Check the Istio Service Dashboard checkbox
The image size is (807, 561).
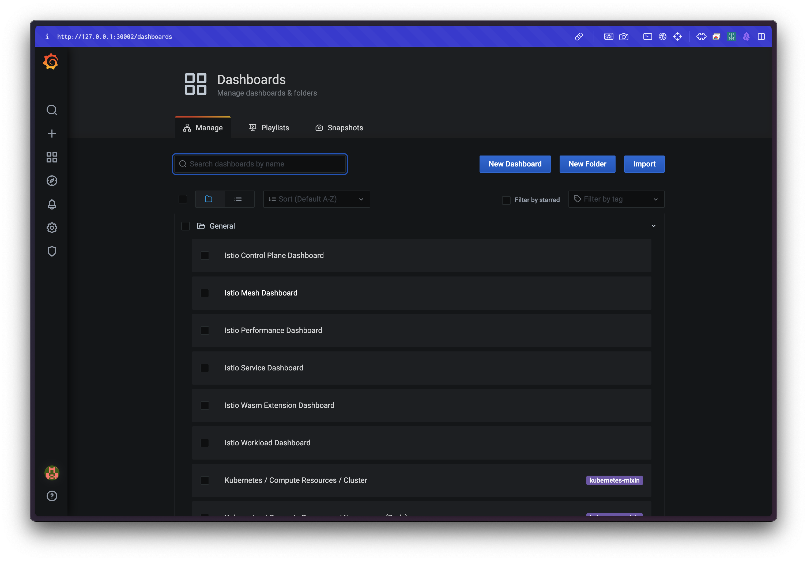click(x=205, y=368)
